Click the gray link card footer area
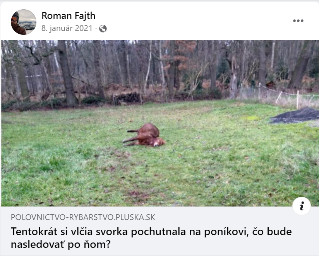This screenshot has height=256, width=319. point(160,231)
